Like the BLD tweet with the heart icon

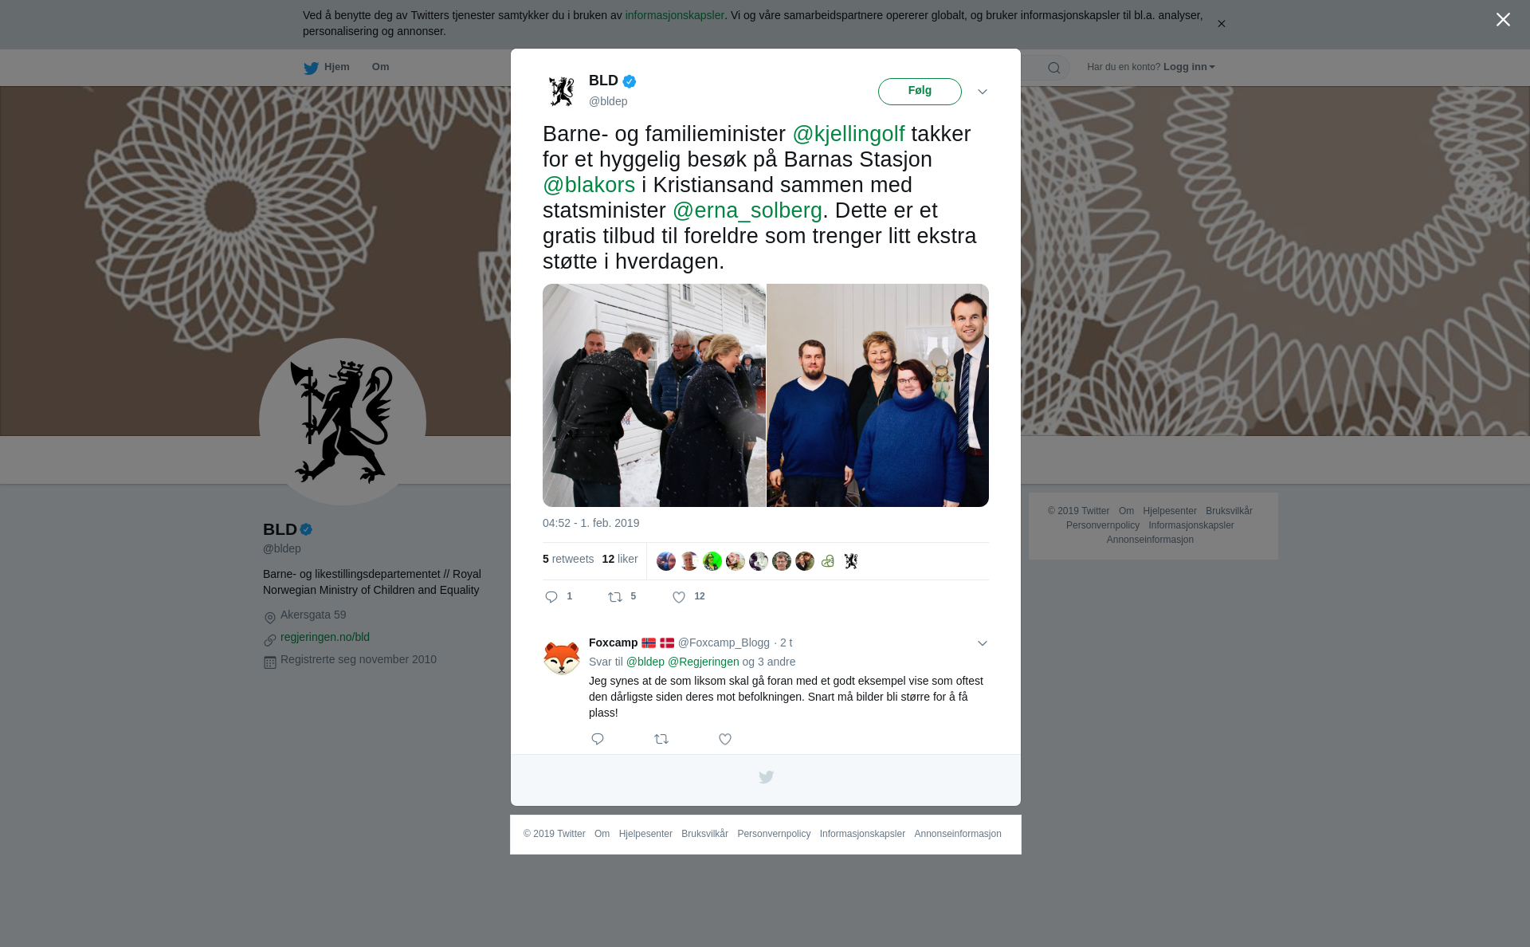(x=679, y=597)
